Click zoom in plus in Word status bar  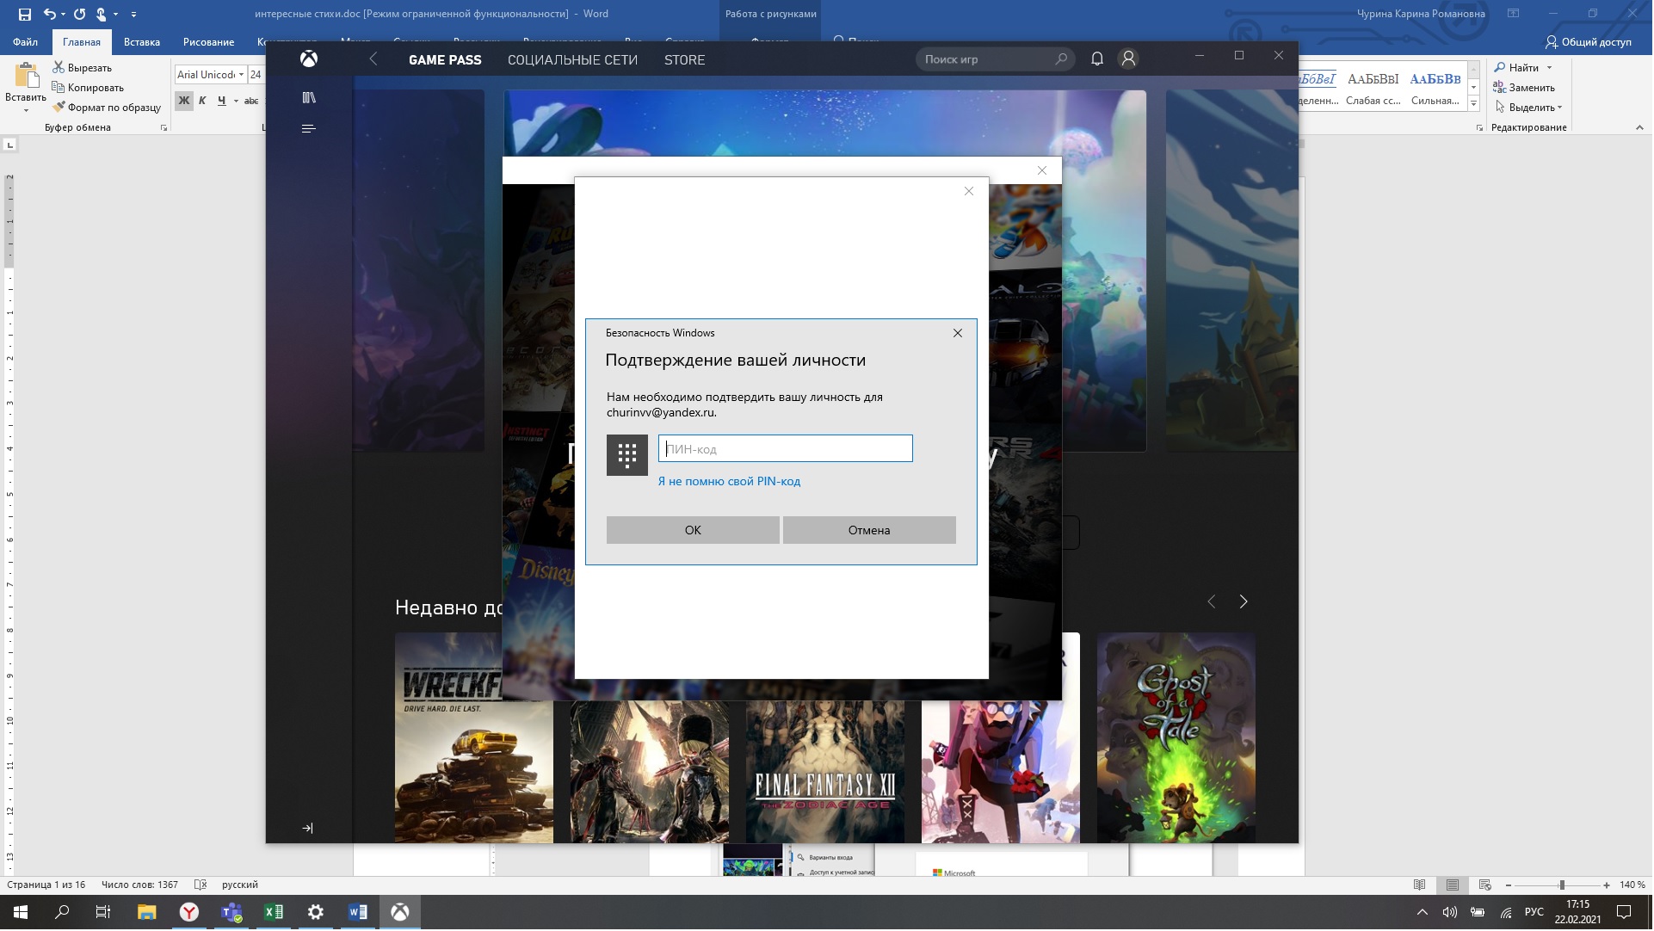pos(1608,886)
